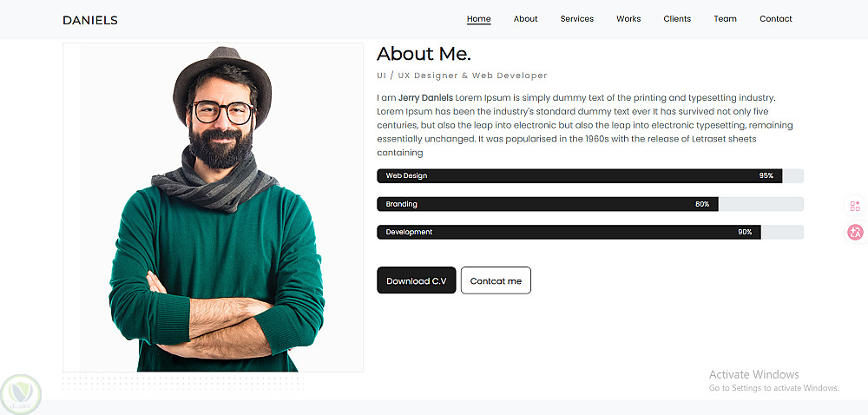Image resolution: width=868 pixels, height=415 pixels.
Task: Click the green shield watermark logo
Action: pyautogui.click(x=21, y=394)
